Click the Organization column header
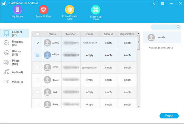The height and width of the screenshot is (124, 184). click(x=127, y=34)
